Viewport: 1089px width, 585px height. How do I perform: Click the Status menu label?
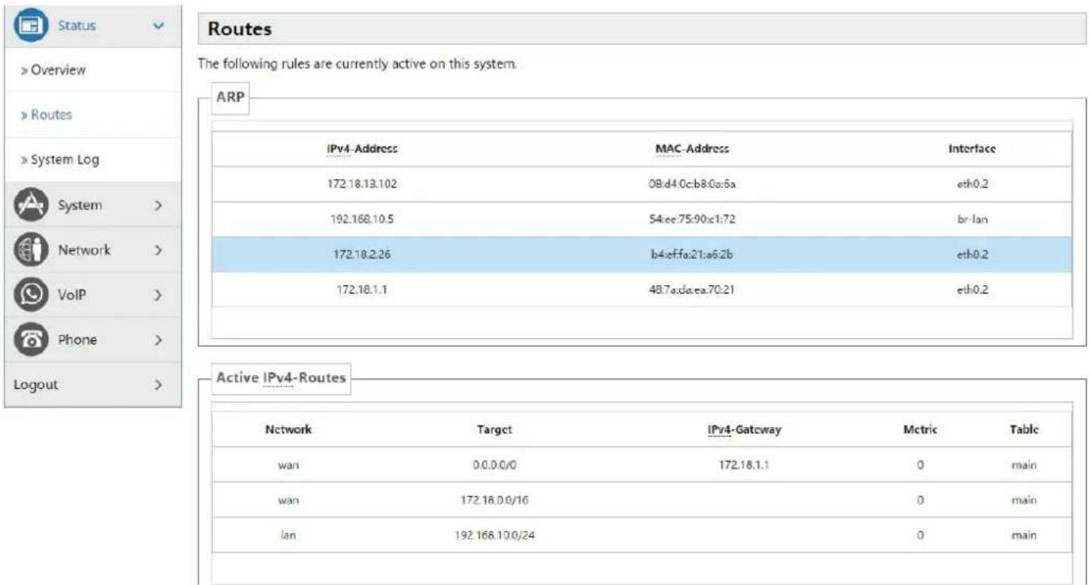76,25
